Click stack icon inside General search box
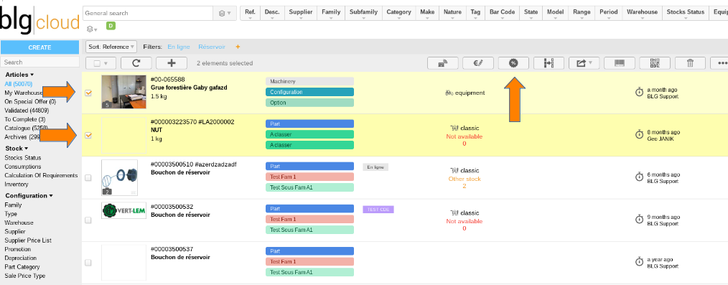This screenshot has width=728, height=285. [x=224, y=13]
